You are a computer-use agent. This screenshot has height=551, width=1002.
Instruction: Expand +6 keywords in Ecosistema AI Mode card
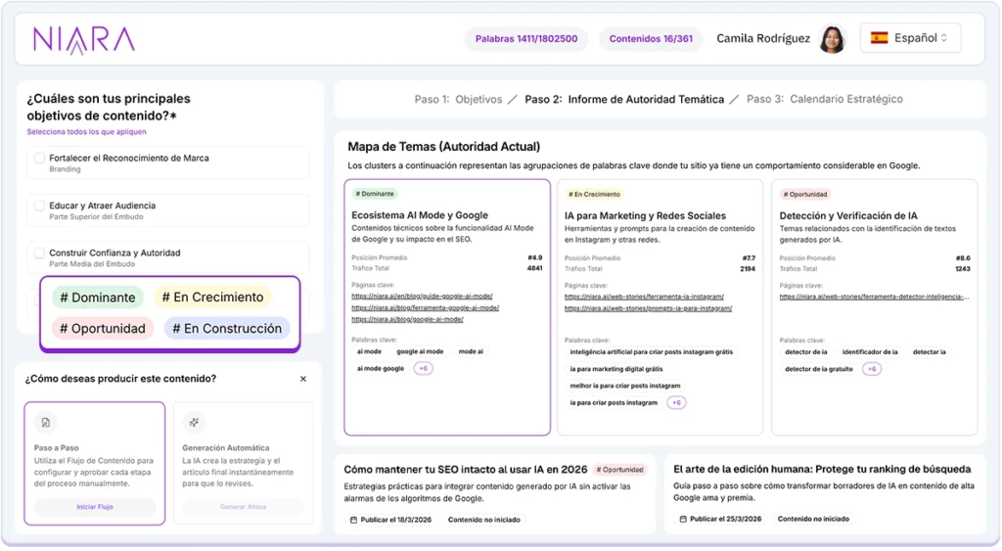click(x=424, y=369)
